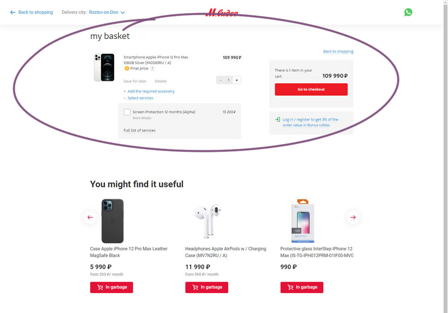The image size is (448, 313).
Task: Click the login icon beside register link
Action: 278,120
